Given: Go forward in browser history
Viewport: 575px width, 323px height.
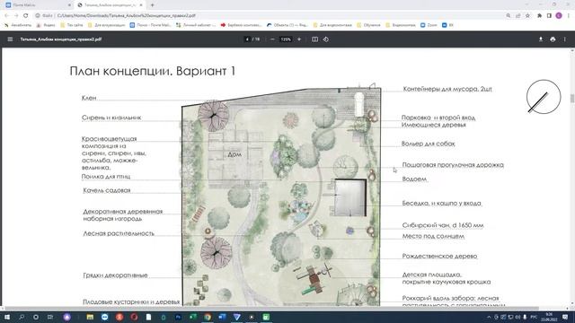Looking at the screenshot, I should (16, 16).
